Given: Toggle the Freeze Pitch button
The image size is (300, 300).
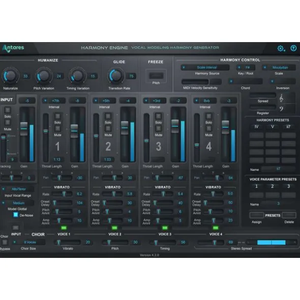Looking at the screenshot, I should point(156,76).
